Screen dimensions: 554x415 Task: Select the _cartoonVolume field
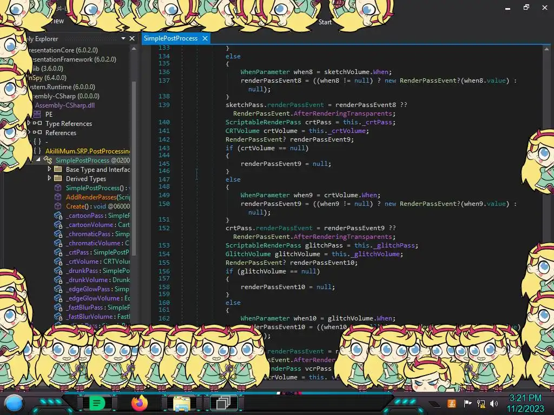[x=98, y=225]
